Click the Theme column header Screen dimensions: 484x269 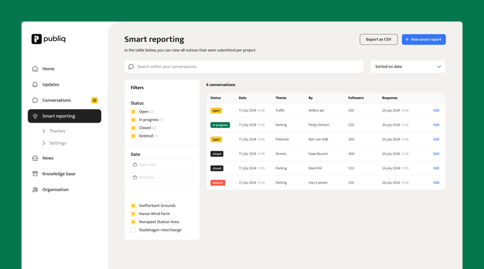281,98
